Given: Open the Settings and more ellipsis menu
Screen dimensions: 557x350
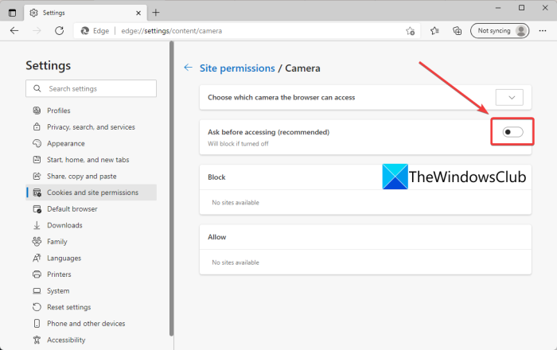Looking at the screenshot, I should click(x=543, y=31).
